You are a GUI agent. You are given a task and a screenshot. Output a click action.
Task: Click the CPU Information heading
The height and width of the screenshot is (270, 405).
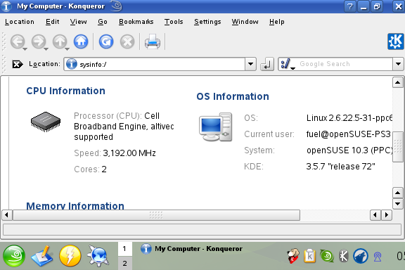coord(65,91)
